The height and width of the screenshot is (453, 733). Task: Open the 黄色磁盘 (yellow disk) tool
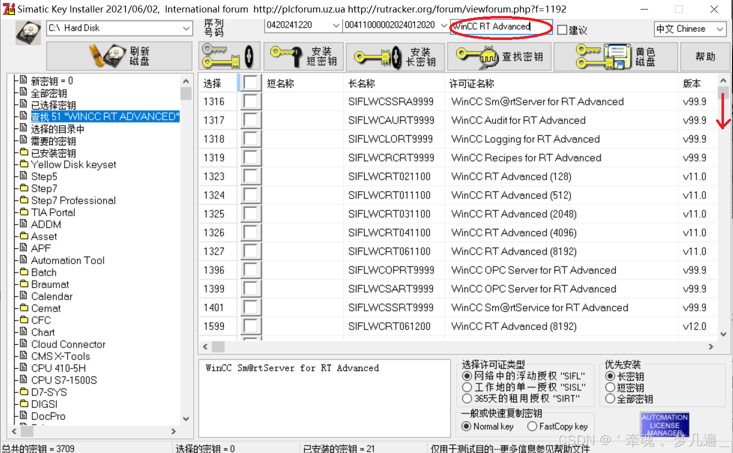point(615,56)
